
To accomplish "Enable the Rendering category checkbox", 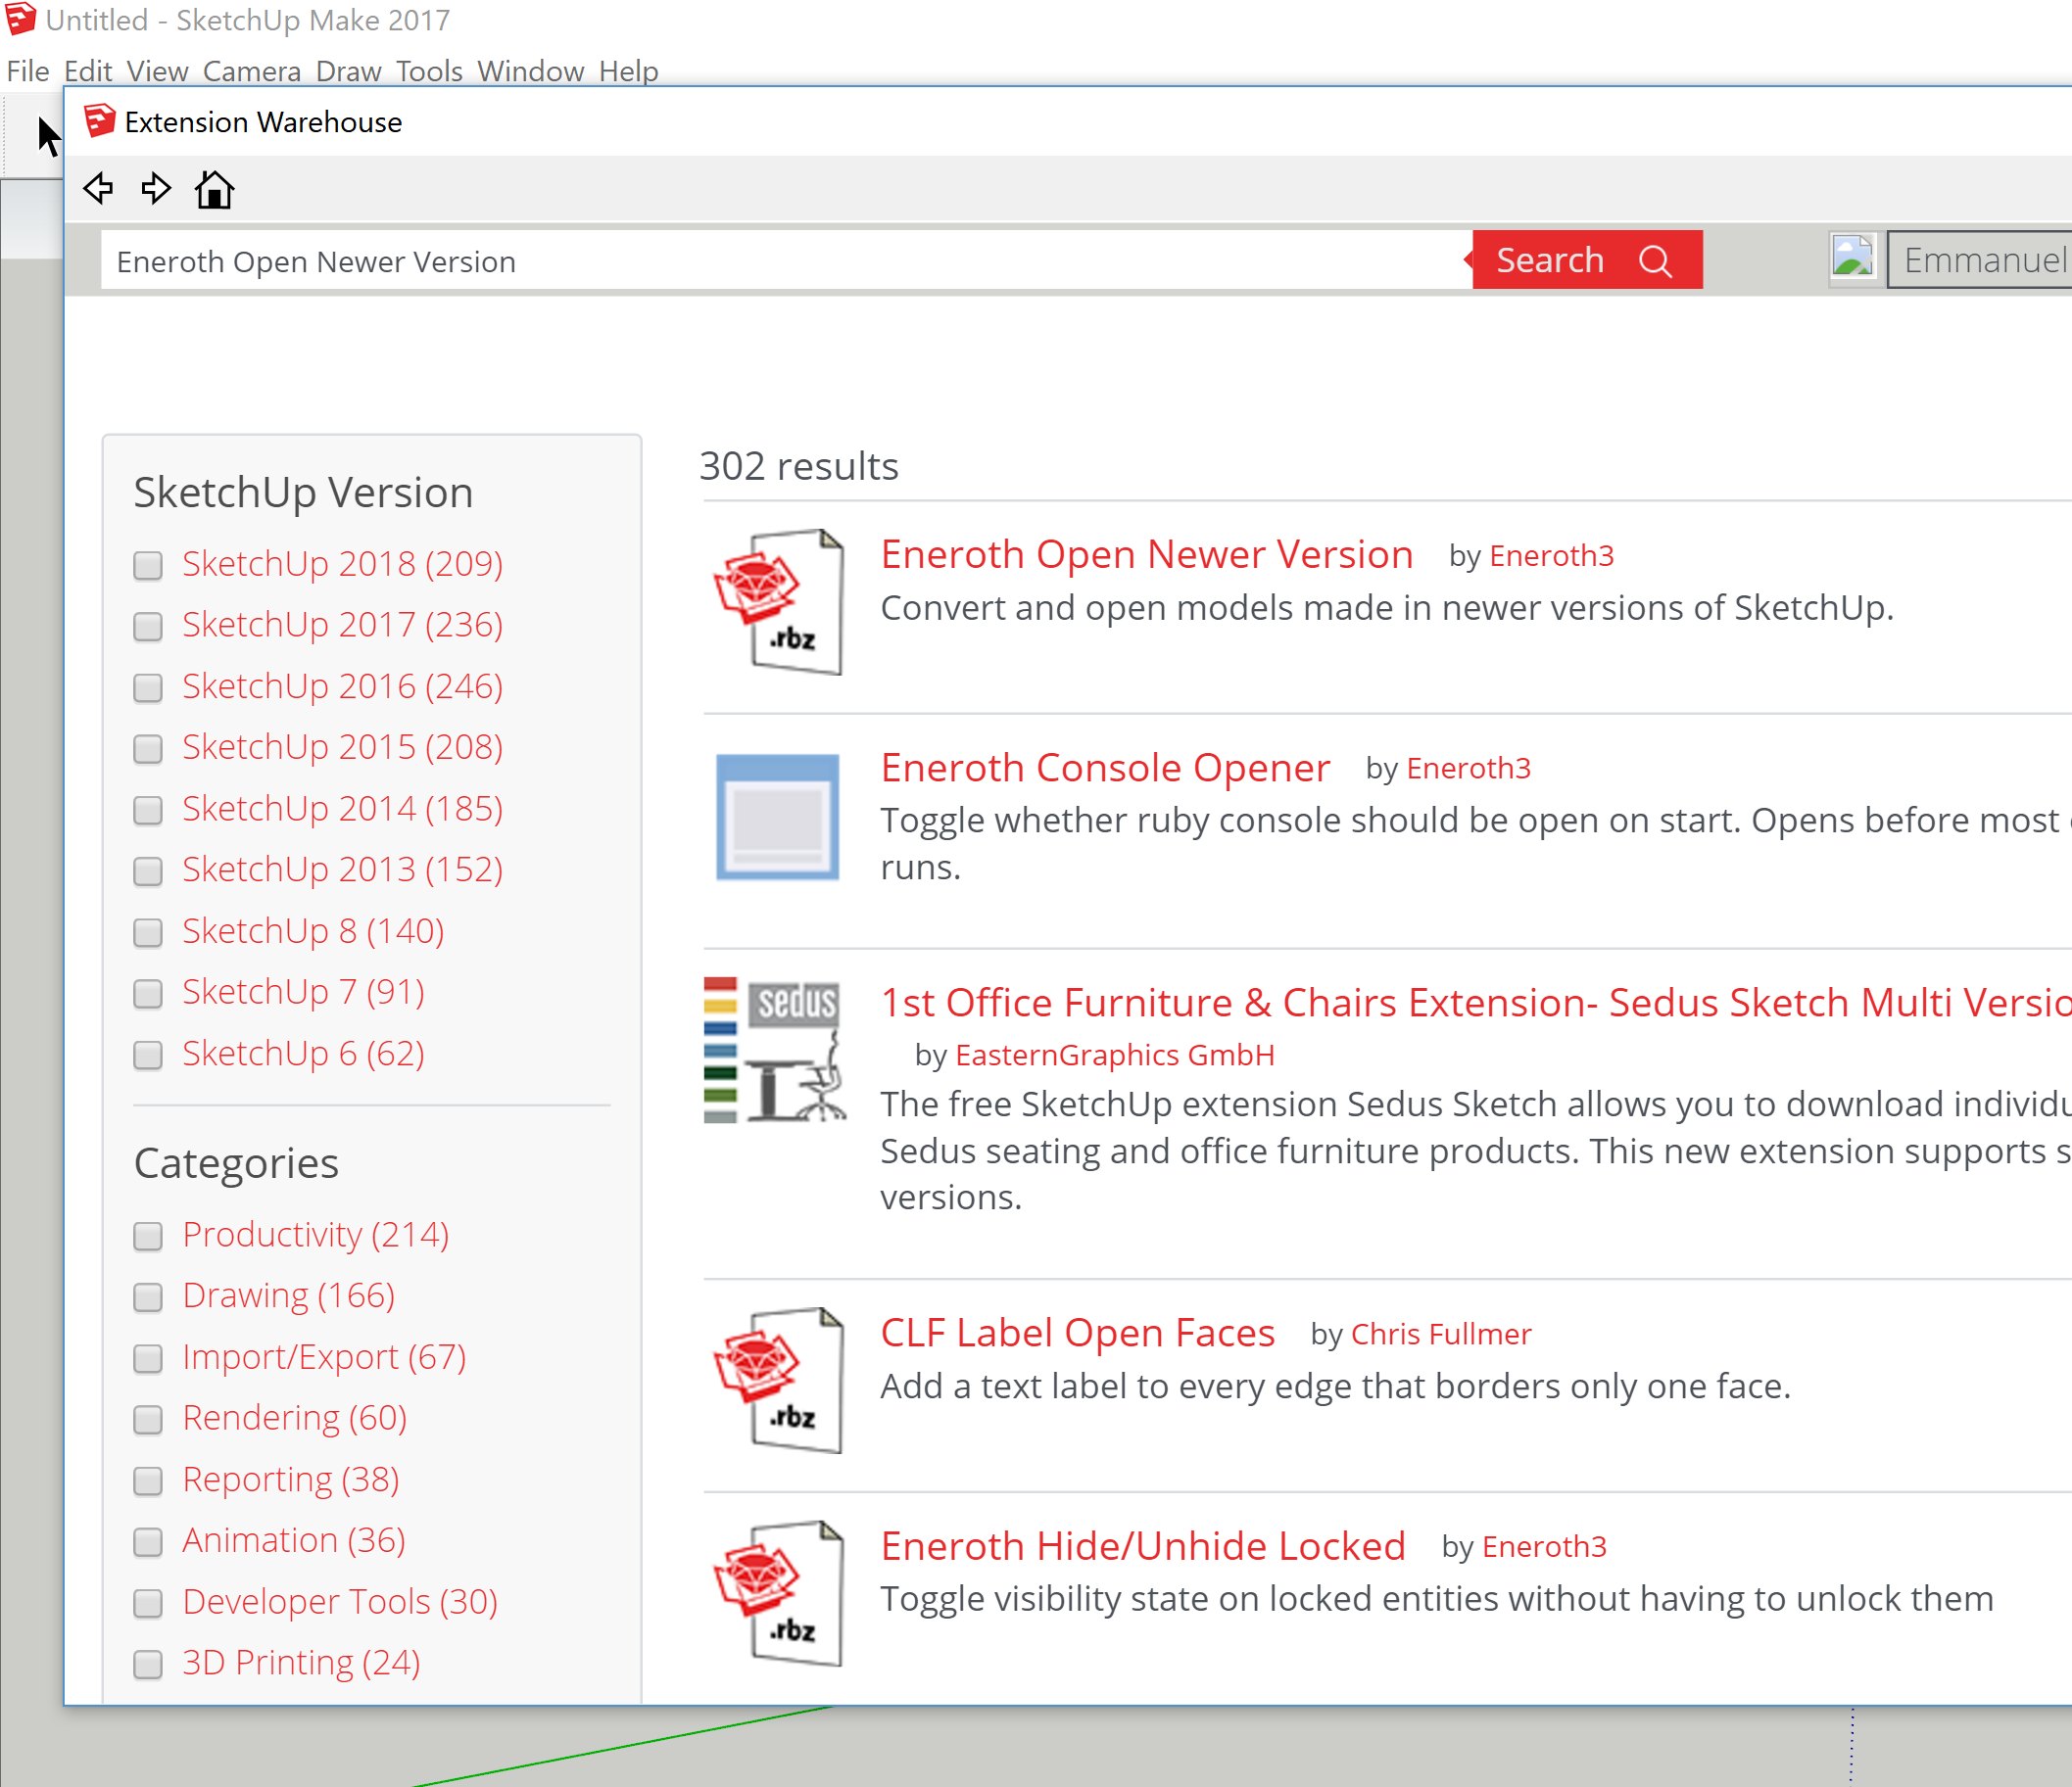I will tap(148, 1419).
